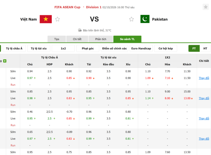Click the HDP column header
This screenshot has height=155, width=211.
[50, 64]
